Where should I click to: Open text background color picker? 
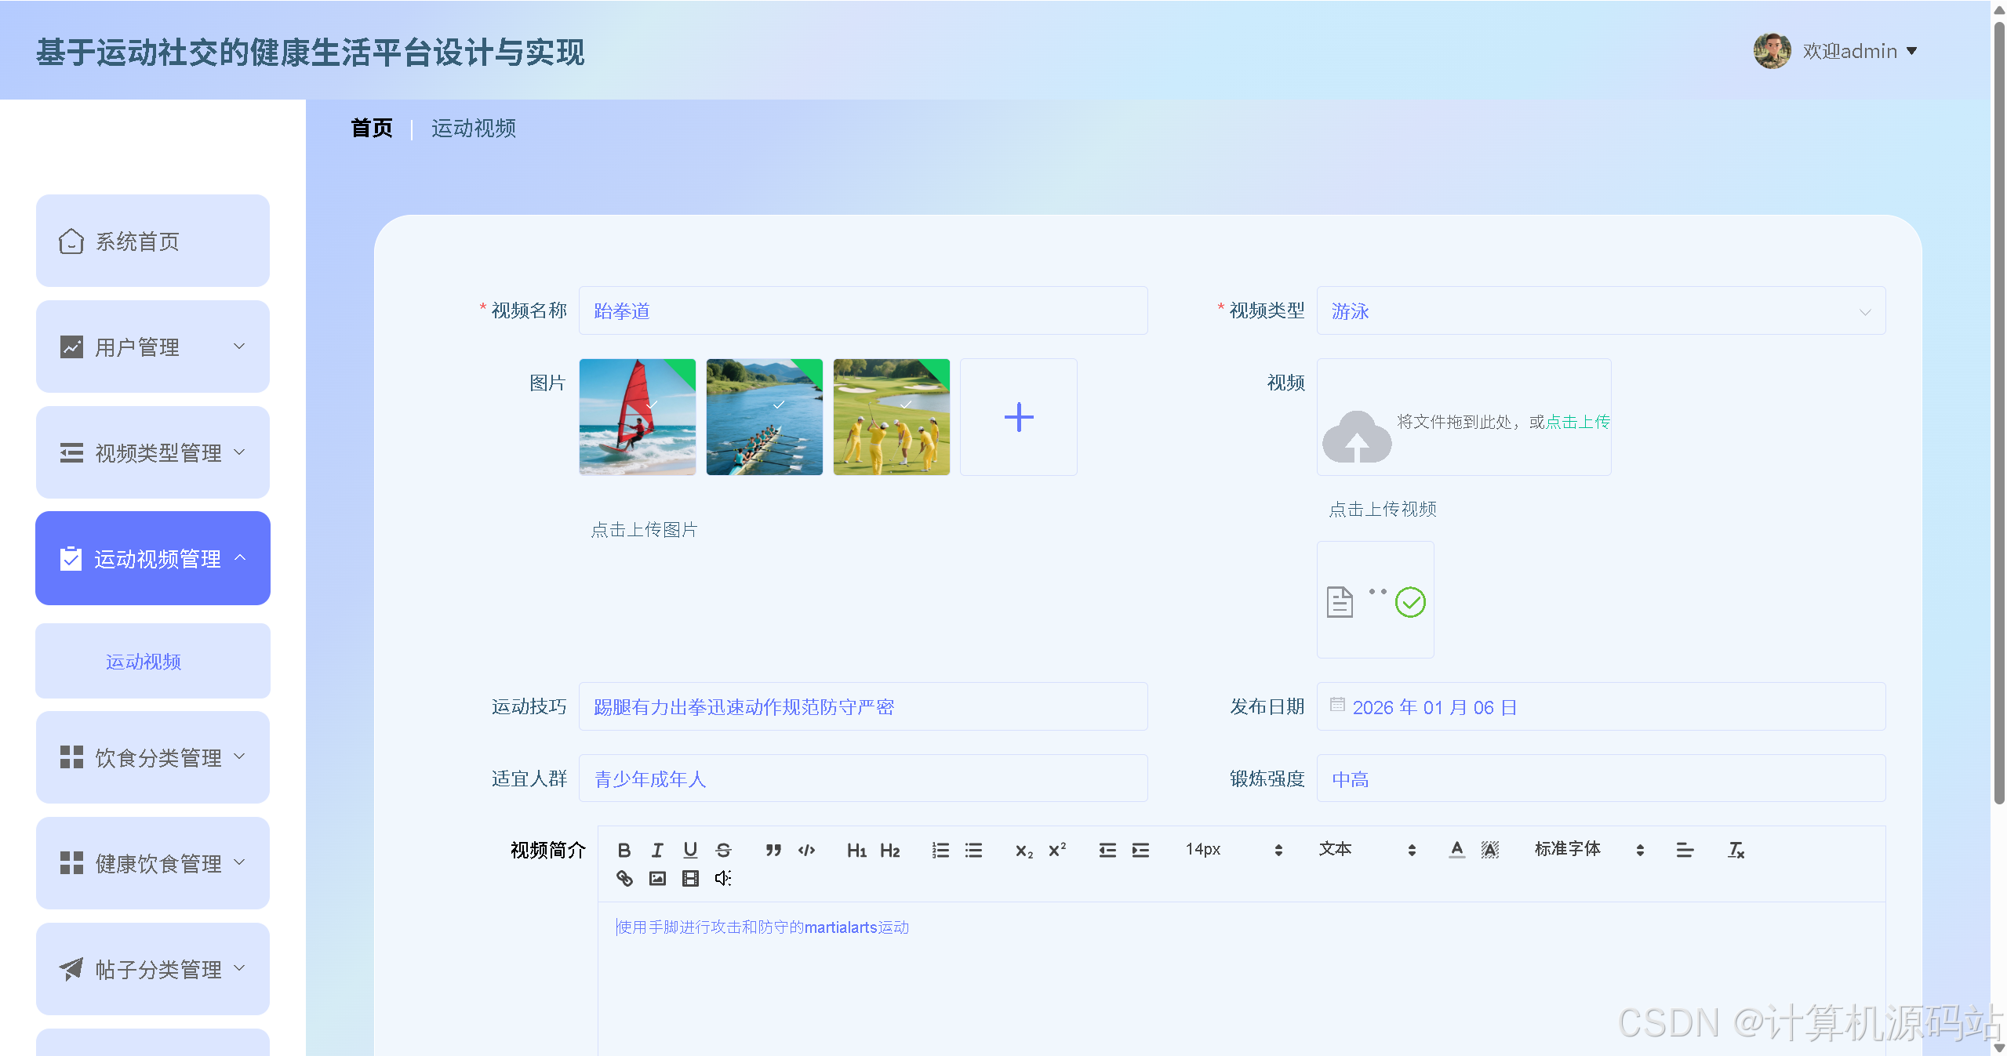[1490, 850]
